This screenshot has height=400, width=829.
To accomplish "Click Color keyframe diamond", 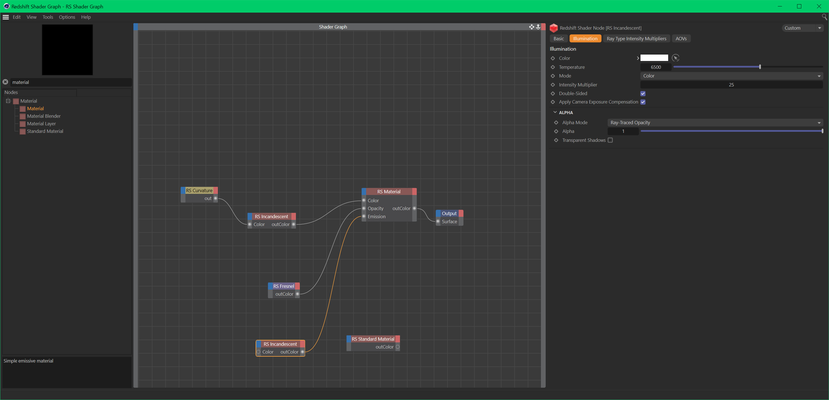I will coord(553,58).
